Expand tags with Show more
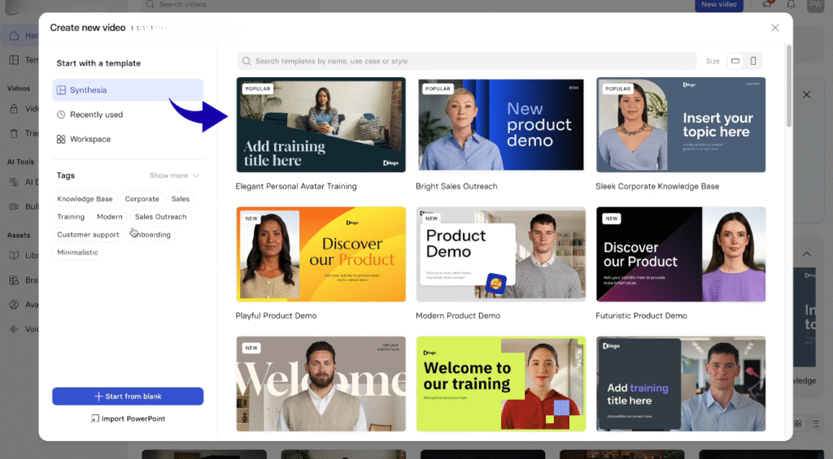Viewport: 833px width, 459px height. [173, 175]
